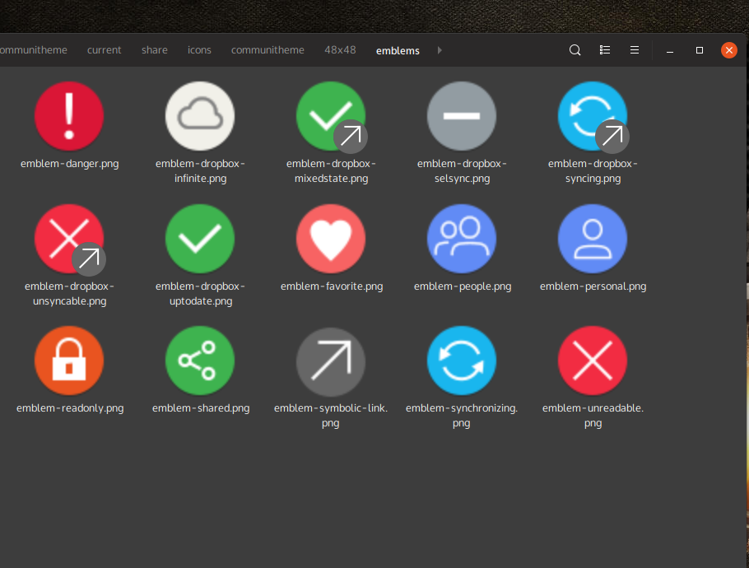Screen dimensions: 749x568
Task: Open the search magnifier in the header
Action: click(x=575, y=50)
